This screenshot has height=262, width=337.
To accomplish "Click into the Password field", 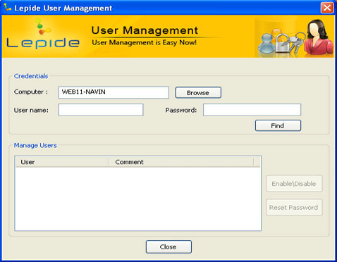I will (252, 110).
